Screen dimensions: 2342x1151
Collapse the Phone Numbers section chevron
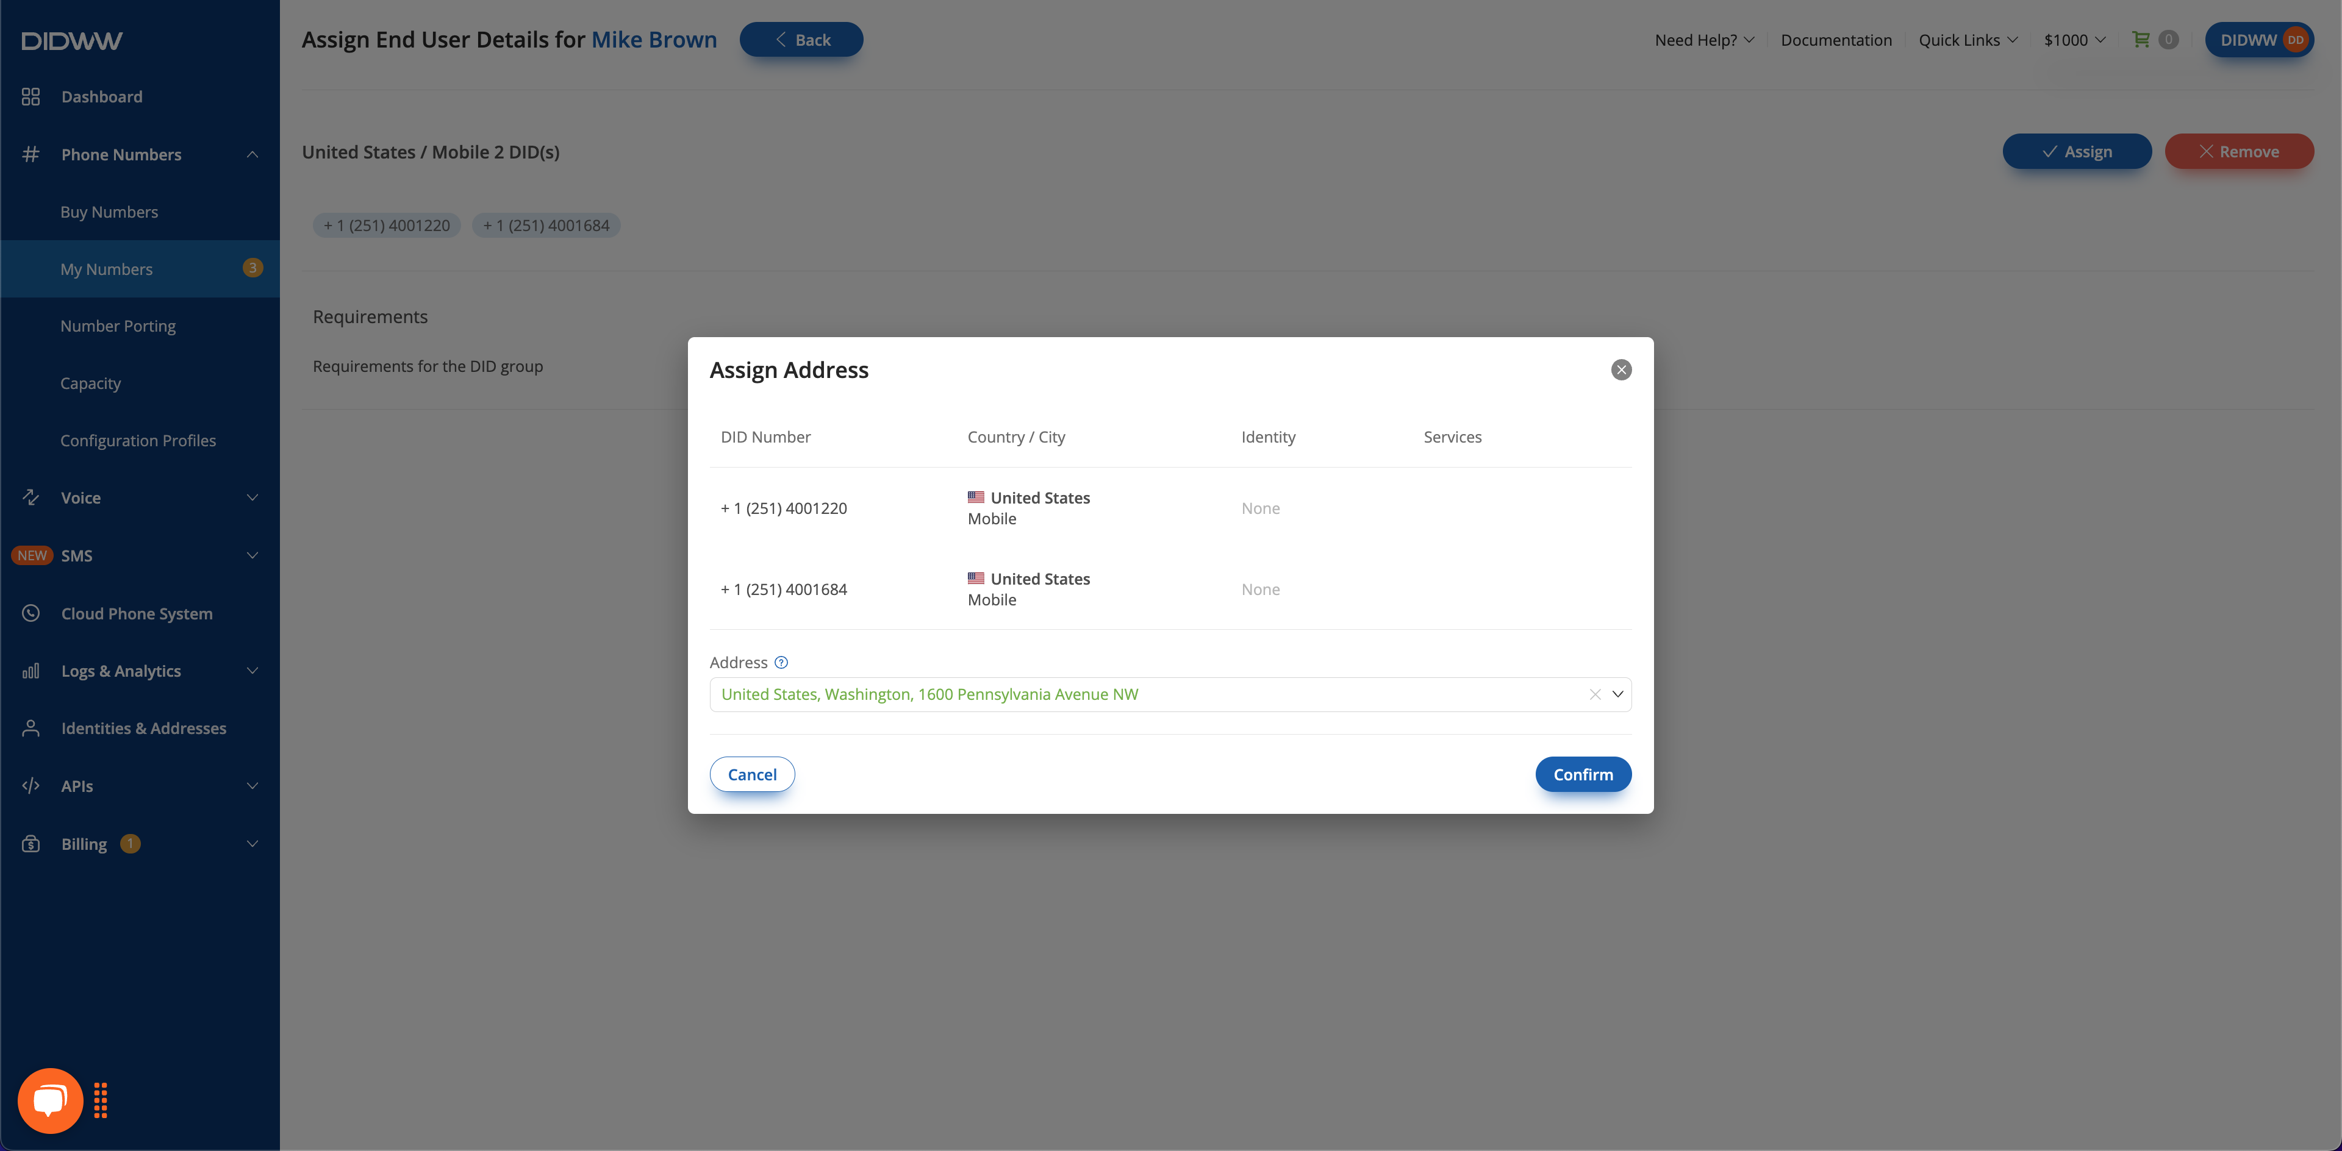coord(252,154)
